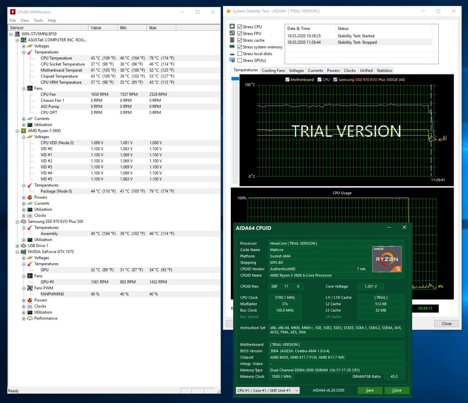Image resolution: width=468 pixels, height=403 pixels.
Task: Collapse the NVIDIA GeForce GTX 1070 node
Action: 17,252
